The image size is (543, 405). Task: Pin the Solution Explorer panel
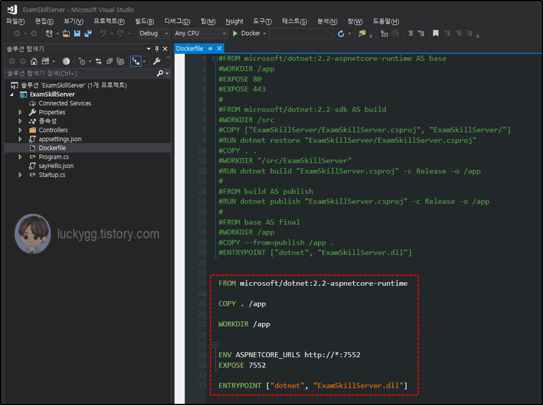point(157,49)
